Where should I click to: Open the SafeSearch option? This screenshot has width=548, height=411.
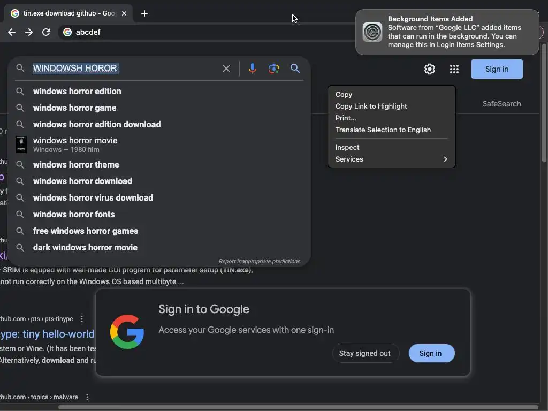pos(501,104)
